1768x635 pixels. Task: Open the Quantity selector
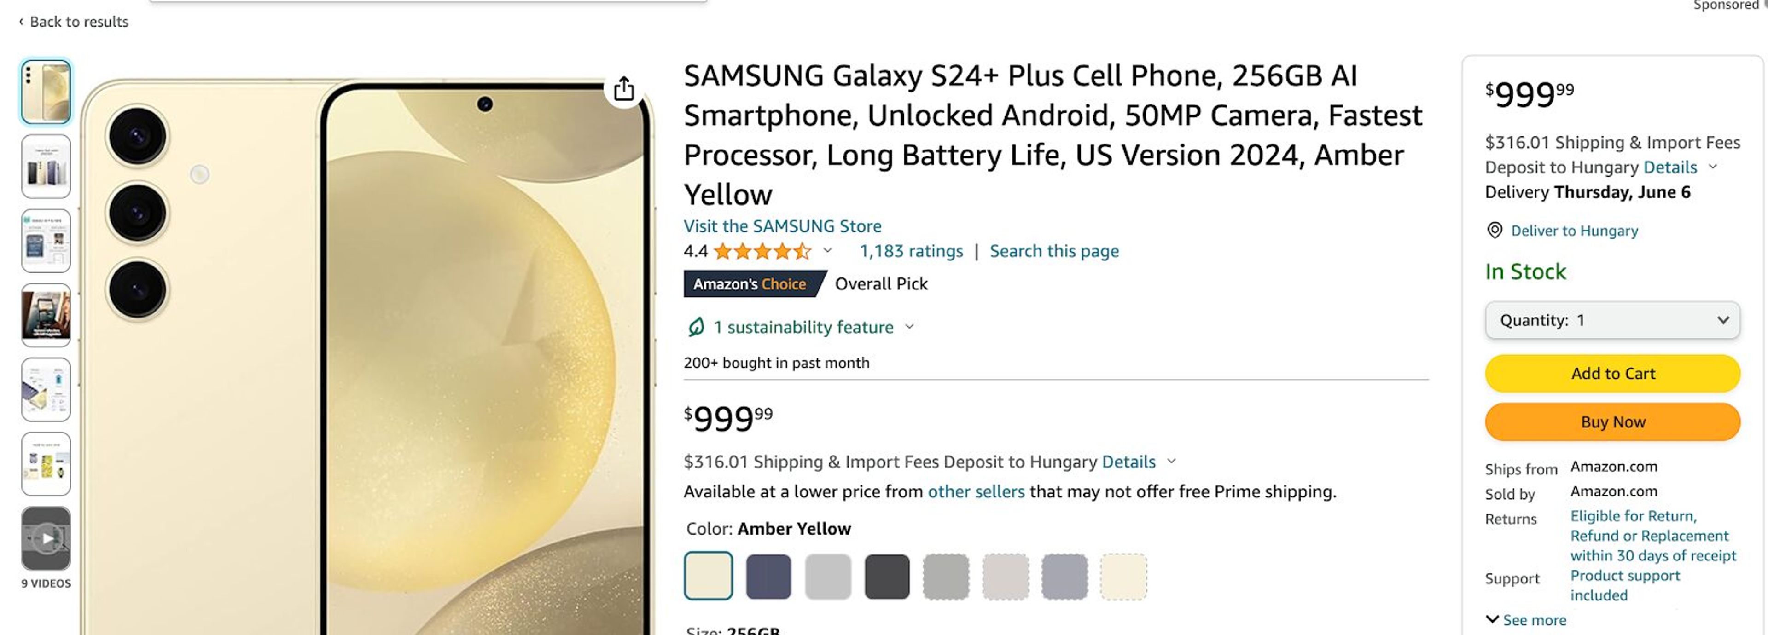(1611, 320)
